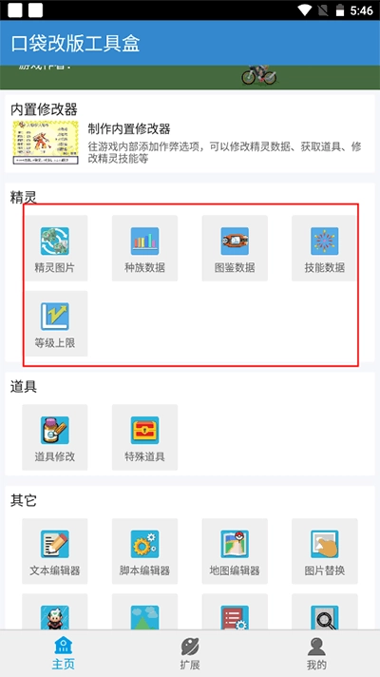Open the 图片替换 image replace tool
Screen dimensions: 380x677
pyautogui.click(x=324, y=551)
